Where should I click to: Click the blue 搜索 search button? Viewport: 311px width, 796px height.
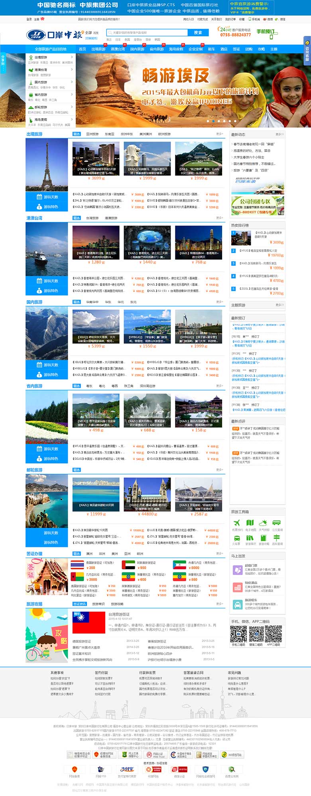[x=198, y=33]
